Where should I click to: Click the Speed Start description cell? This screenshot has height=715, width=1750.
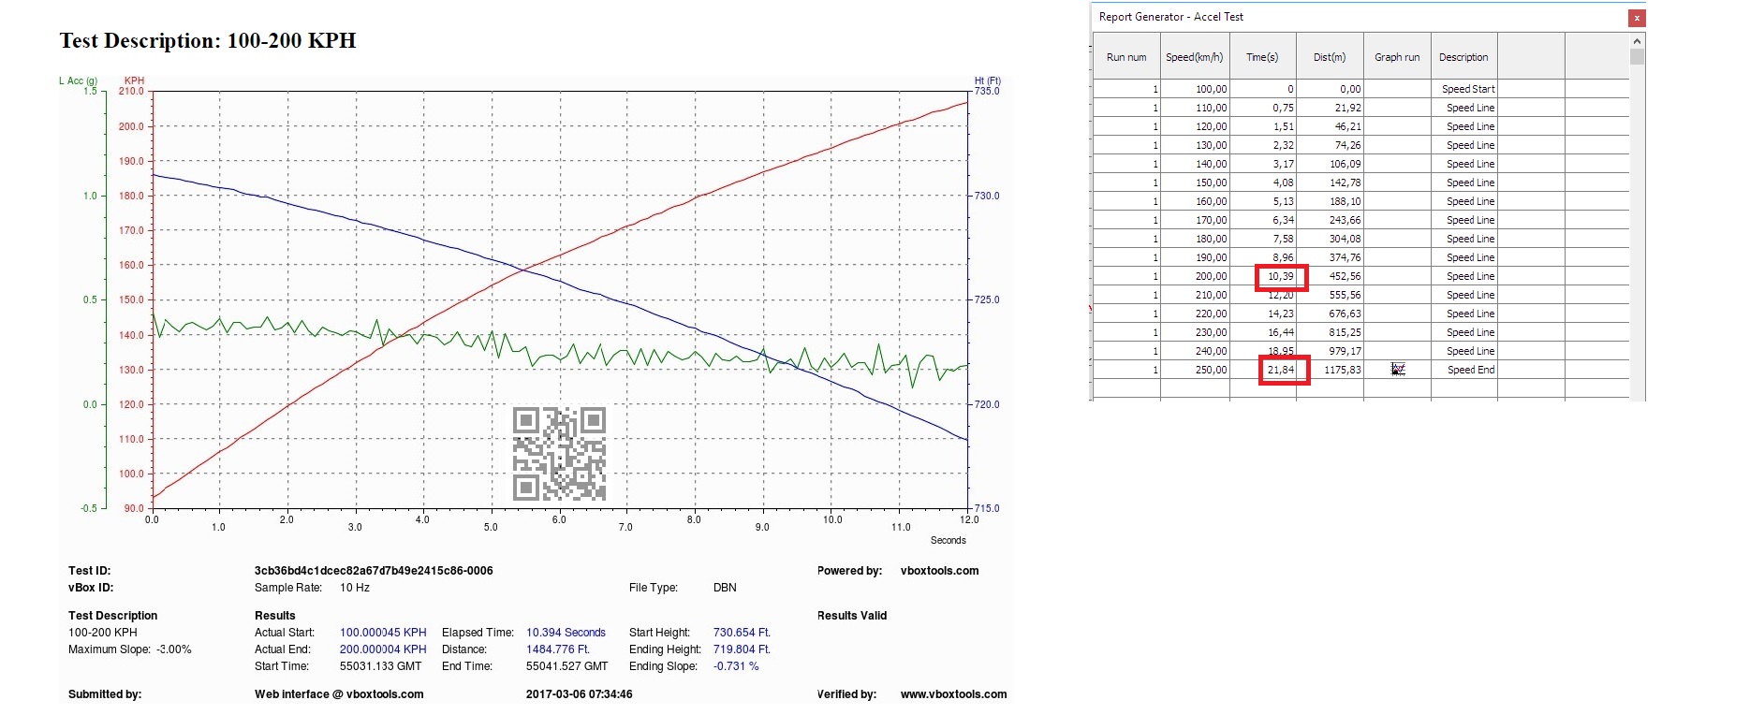tap(1467, 89)
